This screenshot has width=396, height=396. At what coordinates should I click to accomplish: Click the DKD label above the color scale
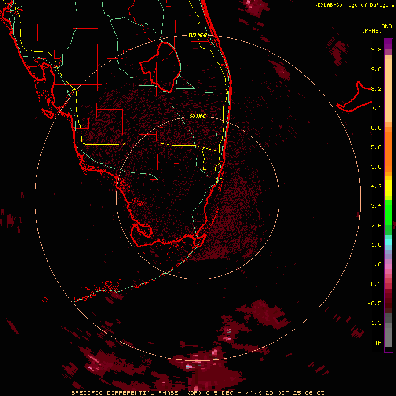tap(387, 26)
